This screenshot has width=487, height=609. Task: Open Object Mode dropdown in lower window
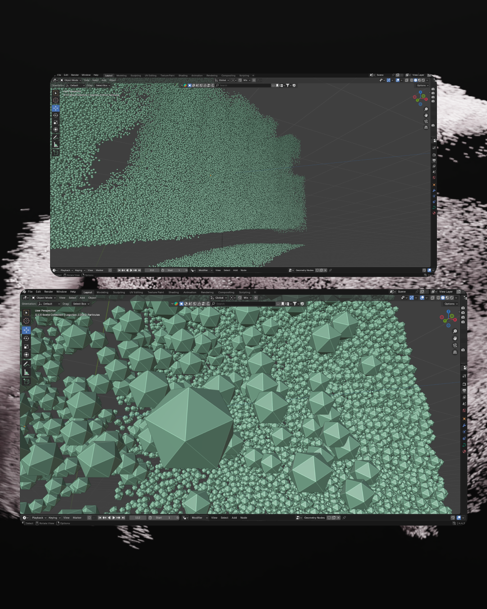click(x=43, y=298)
